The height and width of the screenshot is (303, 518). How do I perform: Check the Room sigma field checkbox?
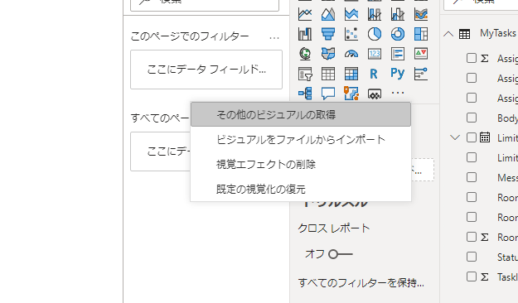(x=472, y=237)
